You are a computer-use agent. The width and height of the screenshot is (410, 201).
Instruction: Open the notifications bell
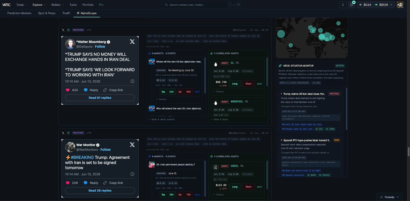352,5
